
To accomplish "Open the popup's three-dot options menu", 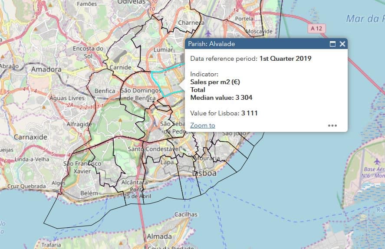I will point(332,125).
